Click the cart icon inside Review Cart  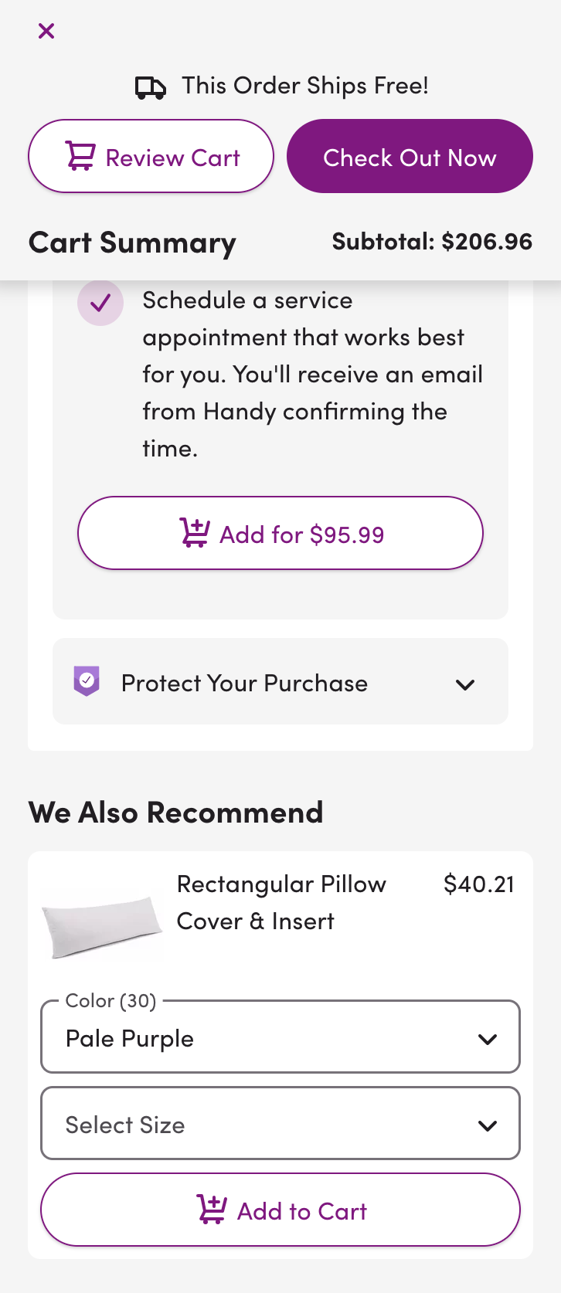tap(80, 157)
